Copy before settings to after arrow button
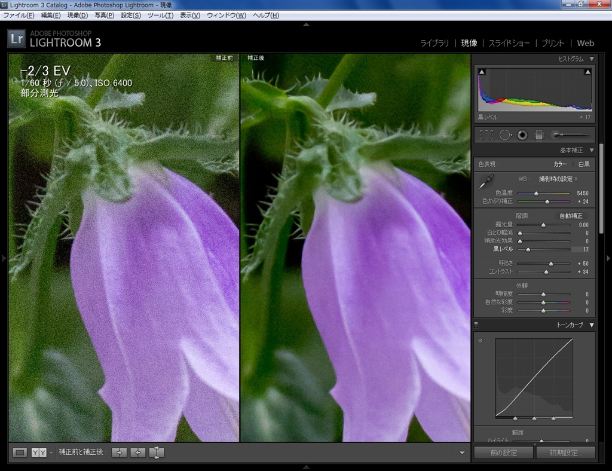Viewport: 612px width, 471px height. (119, 452)
